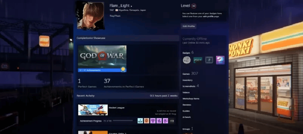Open the Reviews link

pos(187,105)
